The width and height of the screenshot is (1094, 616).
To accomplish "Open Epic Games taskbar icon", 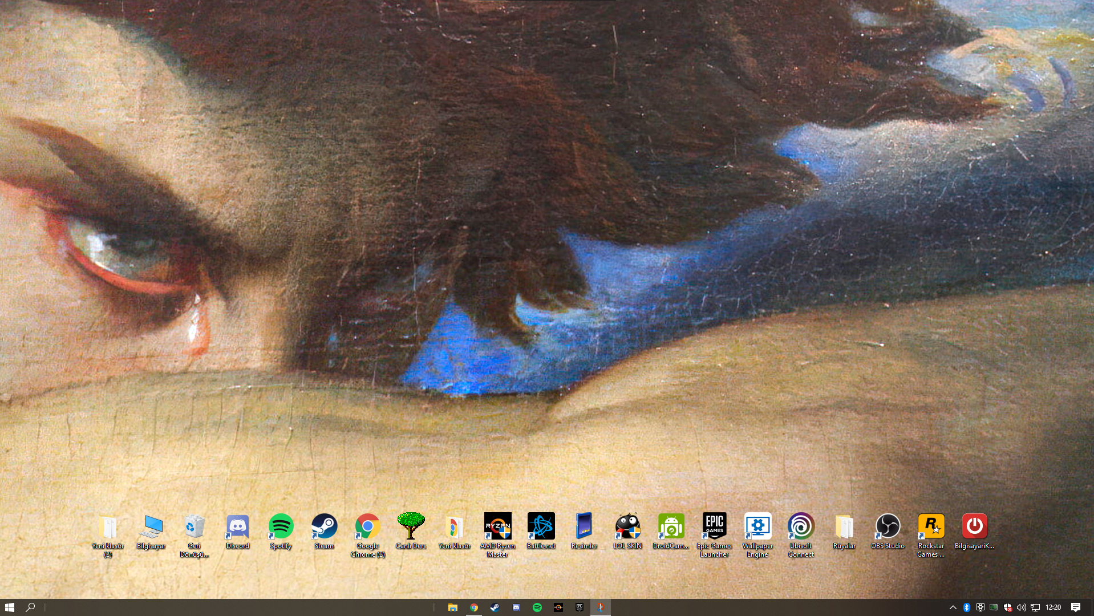I will (580, 607).
